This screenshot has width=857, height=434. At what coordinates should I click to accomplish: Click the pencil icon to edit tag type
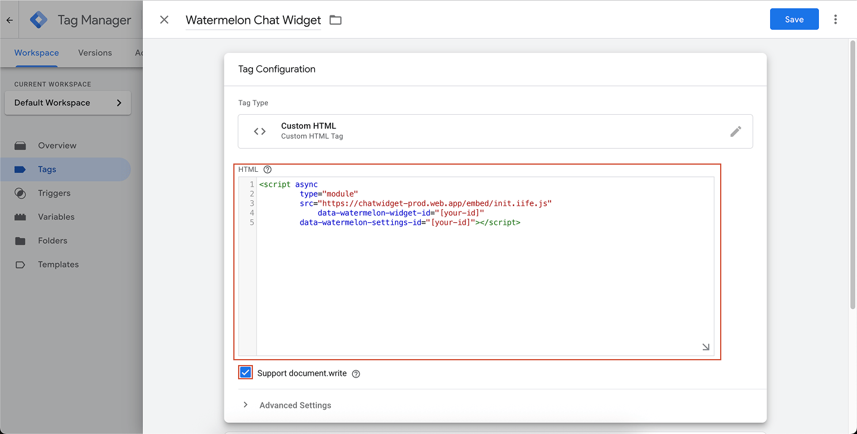click(x=736, y=131)
